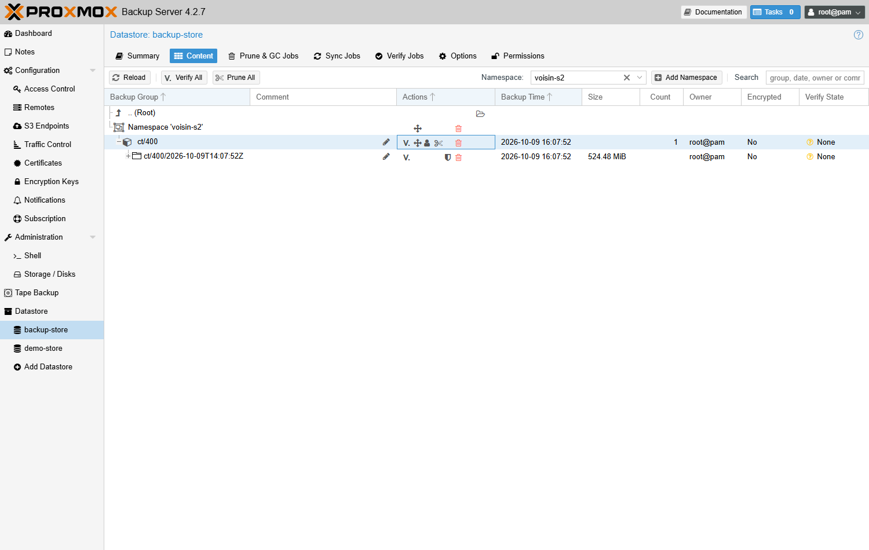Remove the ct/400 group via trash icon
This screenshot has width=869, height=550.
pyautogui.click(x=458, y=143)
